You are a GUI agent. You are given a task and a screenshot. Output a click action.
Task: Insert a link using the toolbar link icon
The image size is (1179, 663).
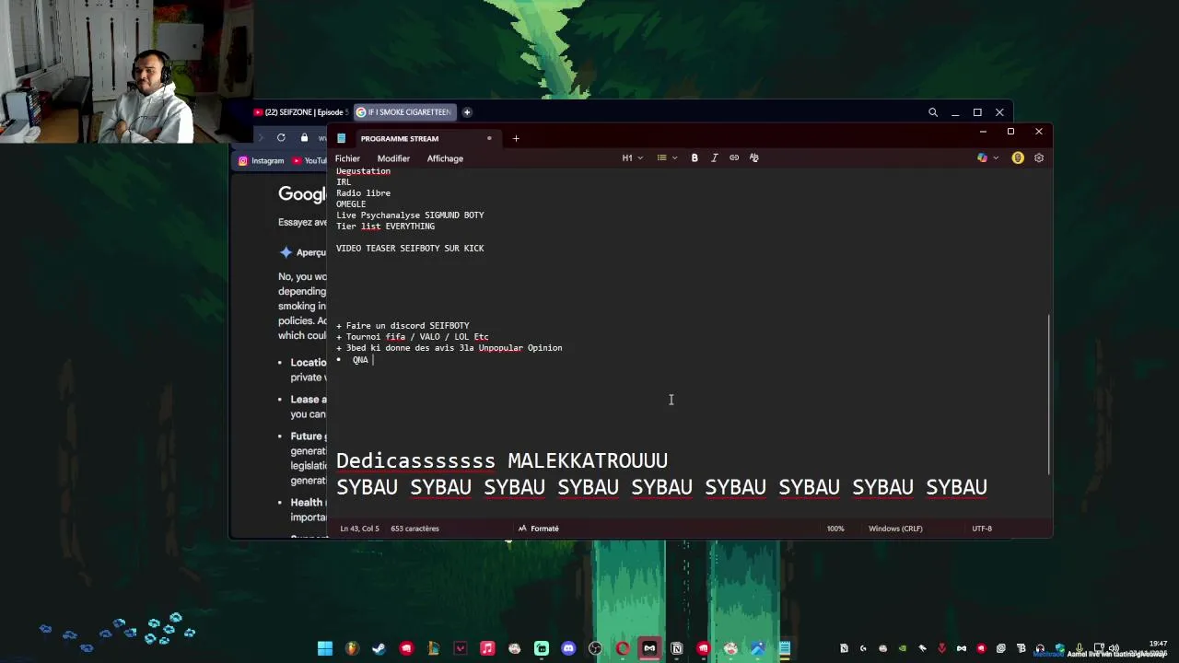click(x=734, y=157)
